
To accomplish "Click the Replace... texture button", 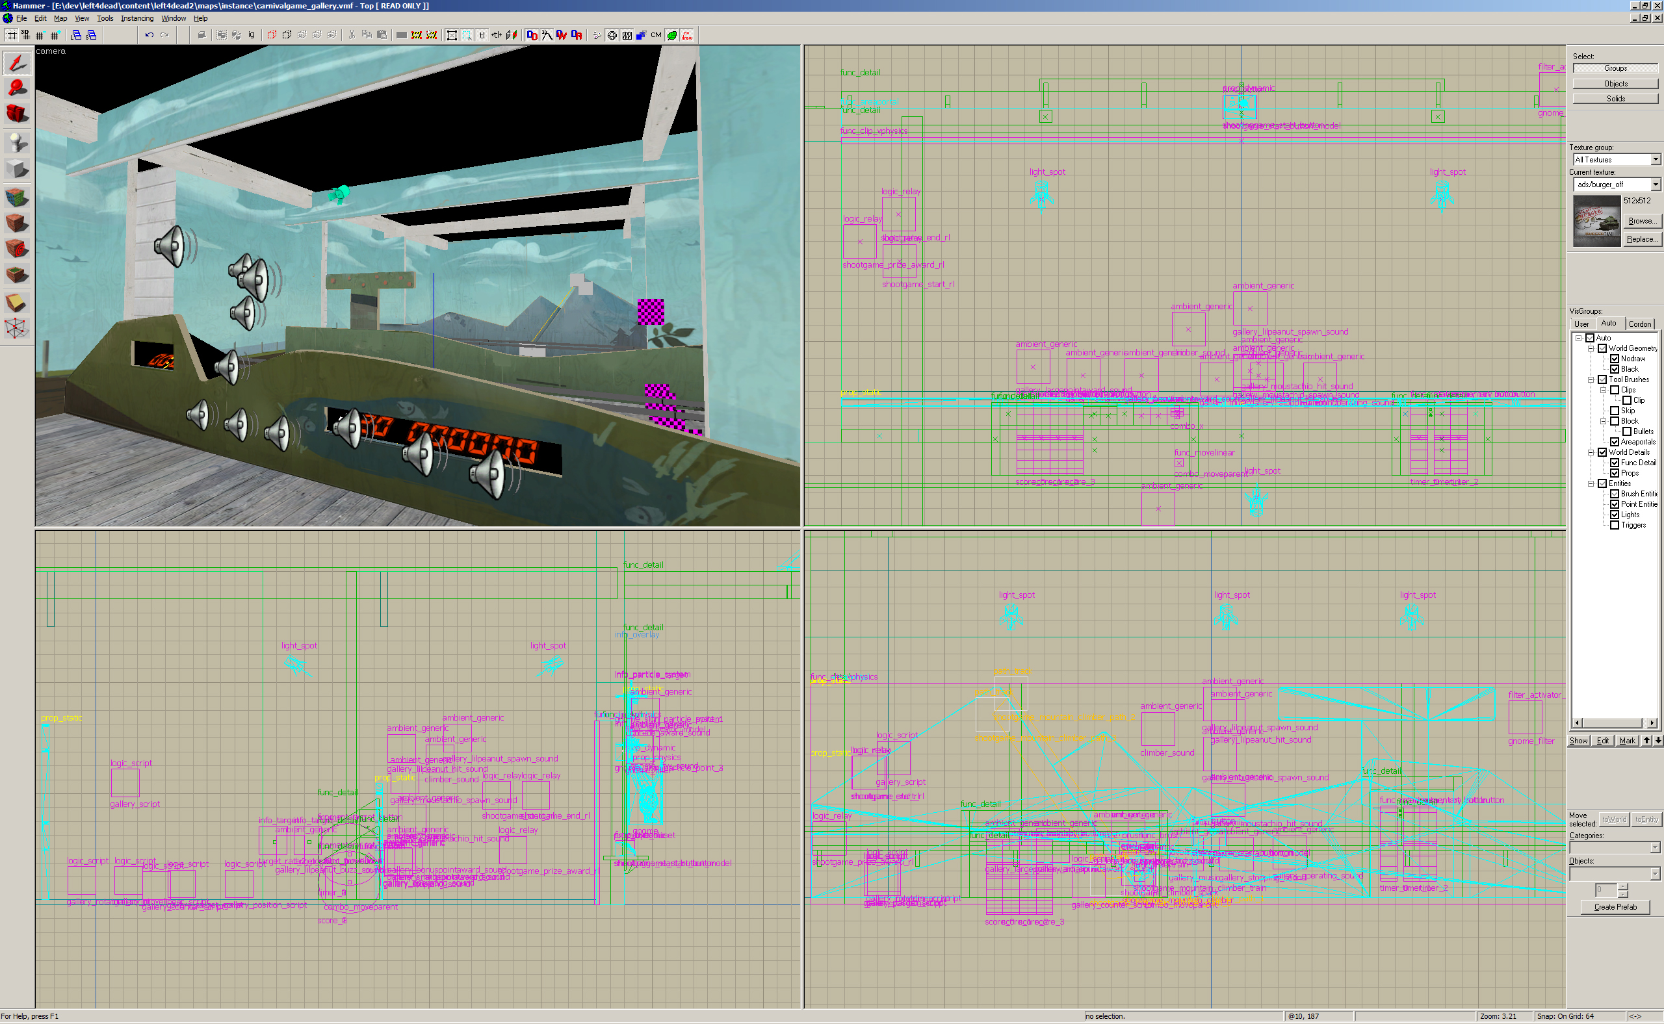I will click(x=1642, y=239).
